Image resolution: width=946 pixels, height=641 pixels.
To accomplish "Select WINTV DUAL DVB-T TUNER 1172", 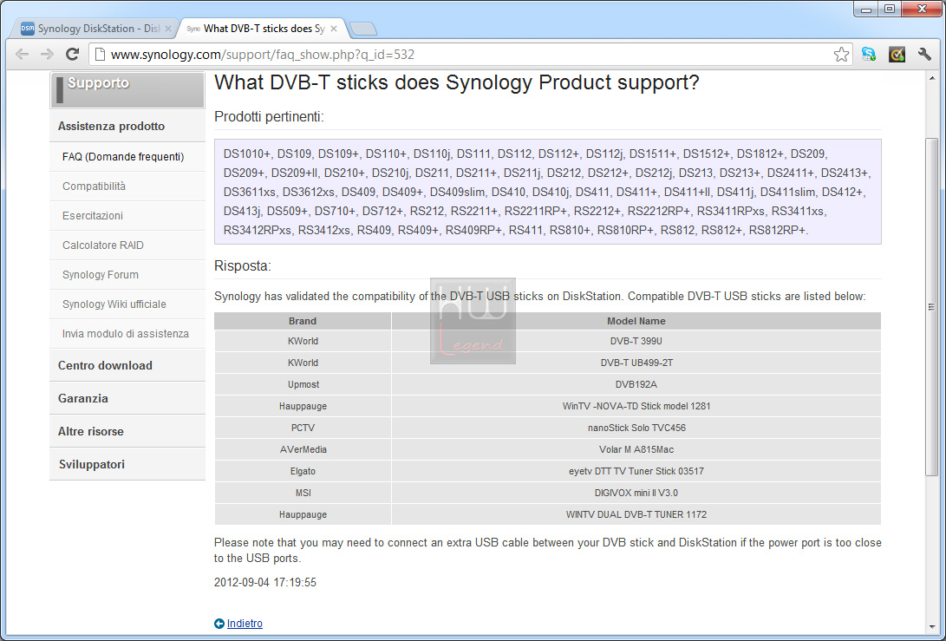I will tap(636, 515).
